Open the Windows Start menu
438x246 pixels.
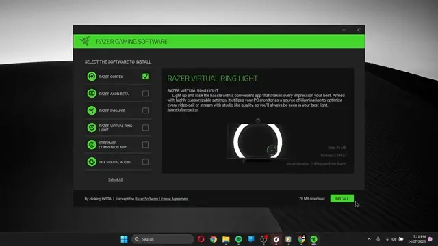(x=124, y=239)
